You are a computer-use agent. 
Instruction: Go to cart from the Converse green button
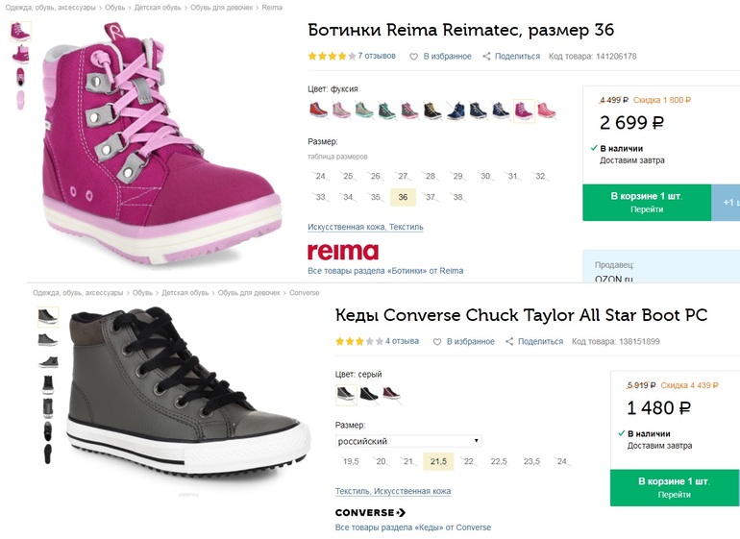674,487
